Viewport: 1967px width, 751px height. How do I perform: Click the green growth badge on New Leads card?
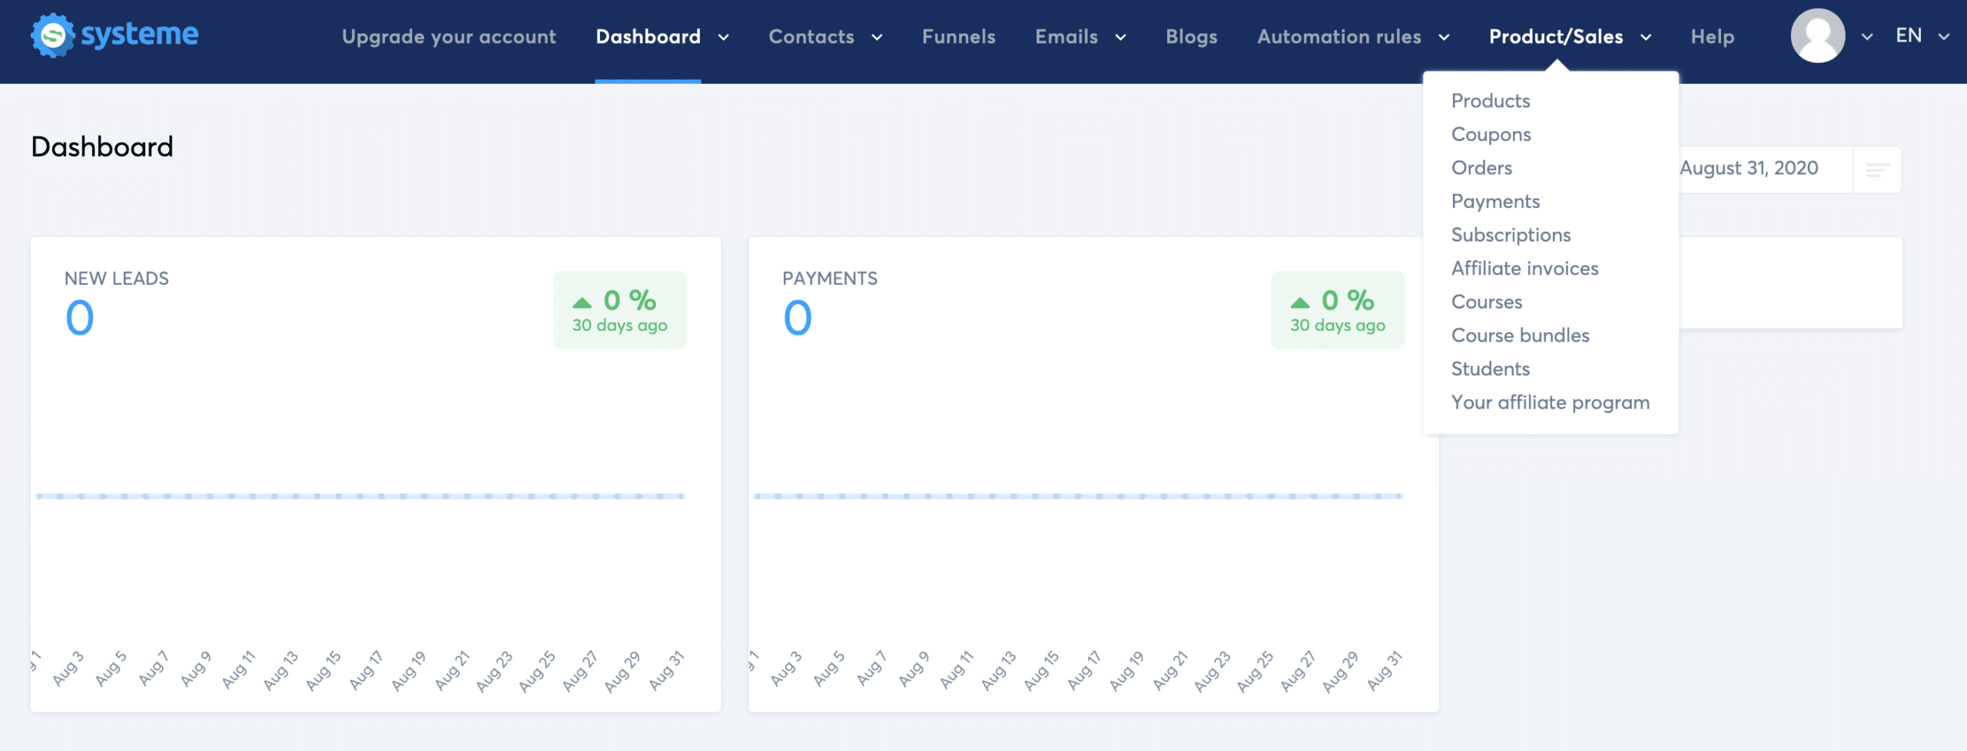619,309
